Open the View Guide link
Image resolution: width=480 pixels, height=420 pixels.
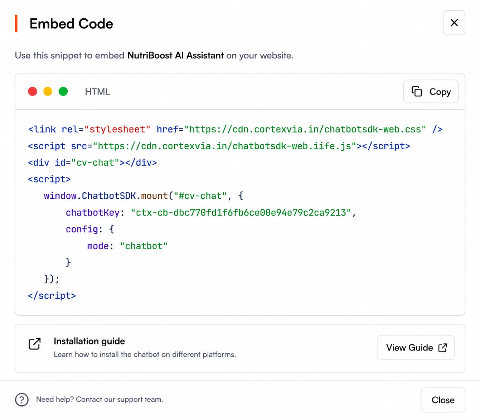[x=416, y=347]
